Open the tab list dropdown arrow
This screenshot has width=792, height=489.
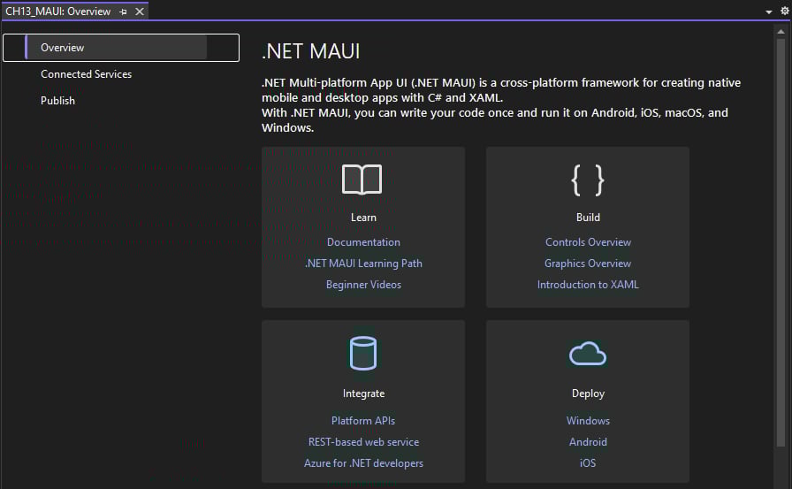click(x=769, y=11)
